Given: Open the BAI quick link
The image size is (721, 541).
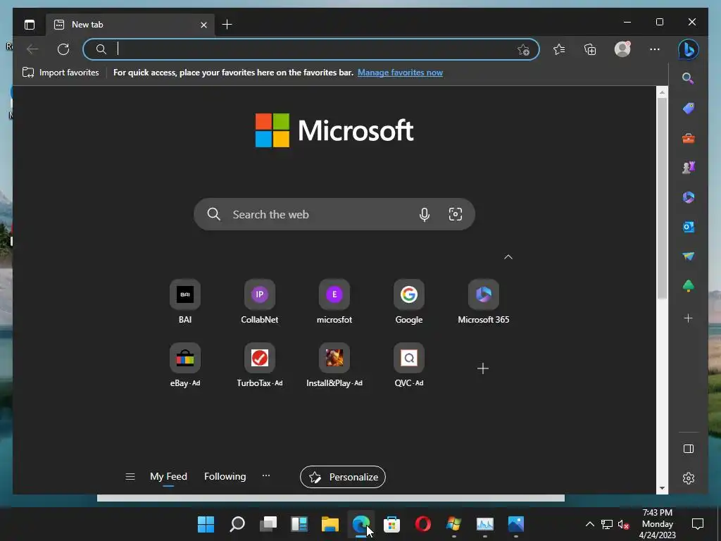Looking at the screenshot, I should pyautogui.click(x=185, y=301).
